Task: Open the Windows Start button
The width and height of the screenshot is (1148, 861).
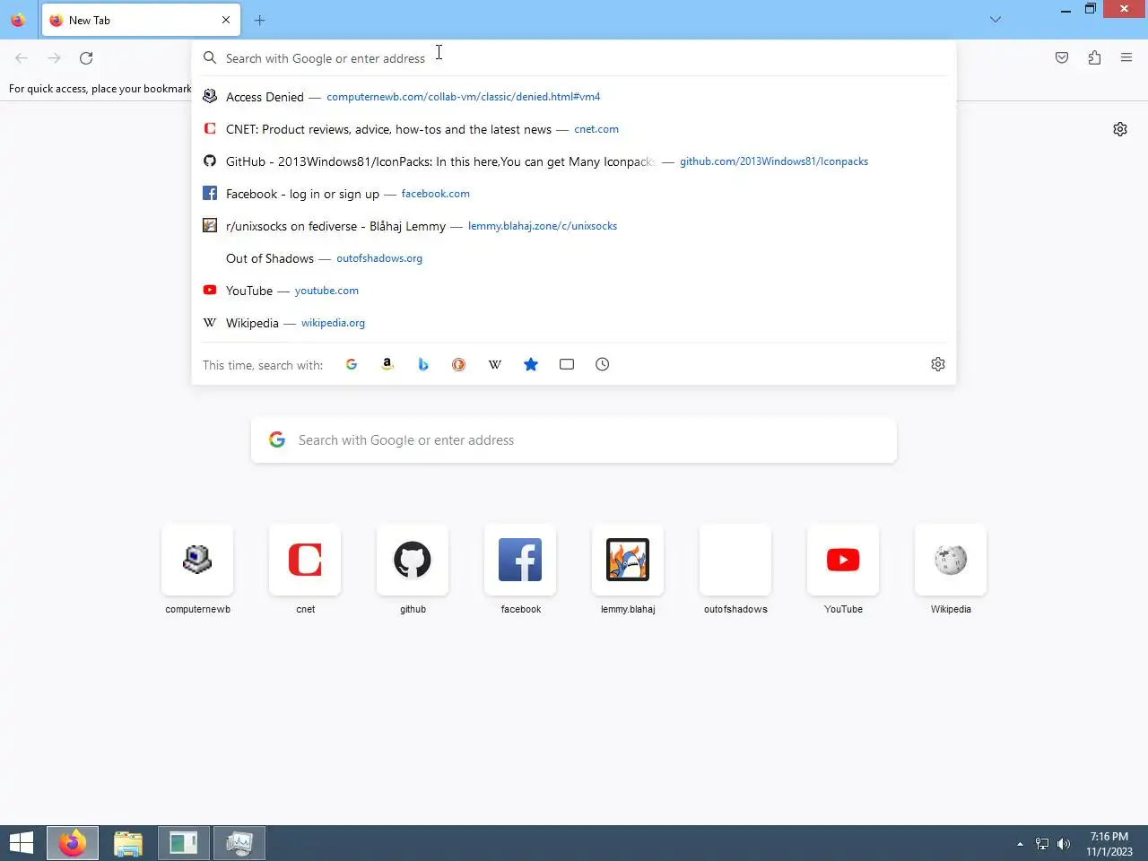Action: [22, 843]
